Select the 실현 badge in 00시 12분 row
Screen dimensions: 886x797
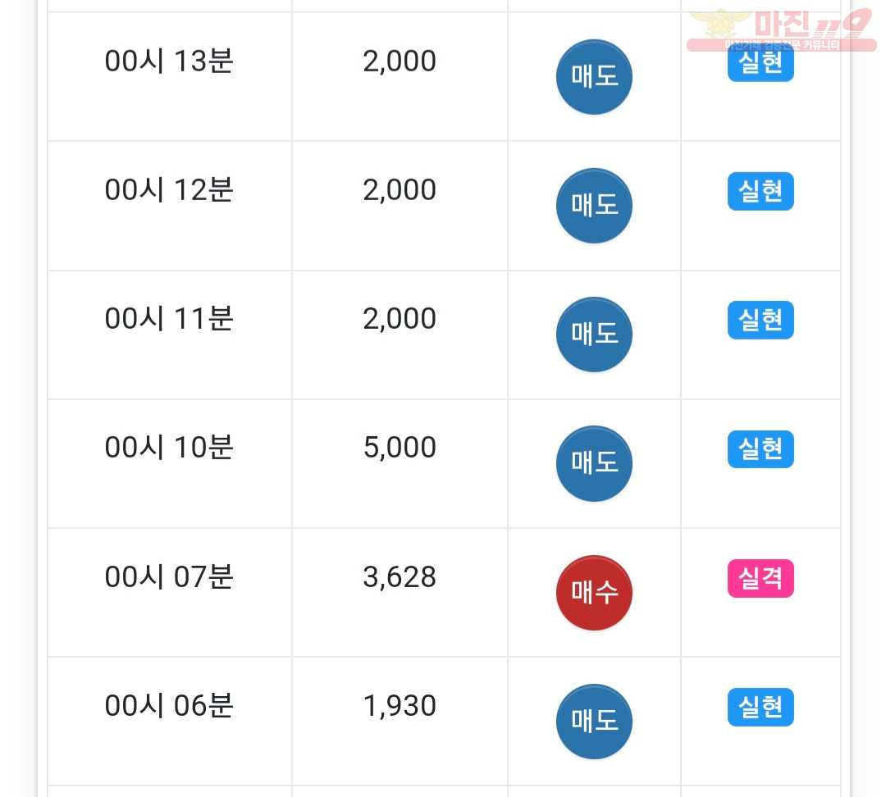click(760, 191)
